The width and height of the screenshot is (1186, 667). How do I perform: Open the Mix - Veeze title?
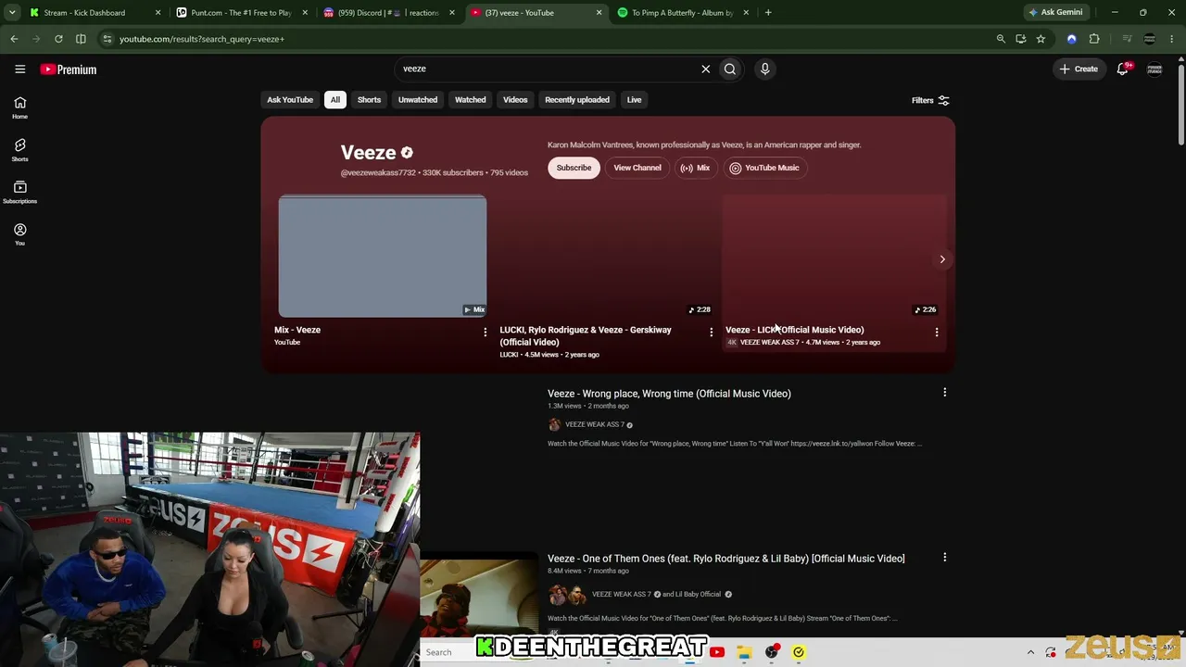click(297, 330)
